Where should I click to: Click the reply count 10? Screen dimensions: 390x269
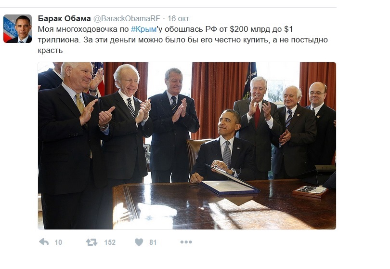(x=58, y=242)
